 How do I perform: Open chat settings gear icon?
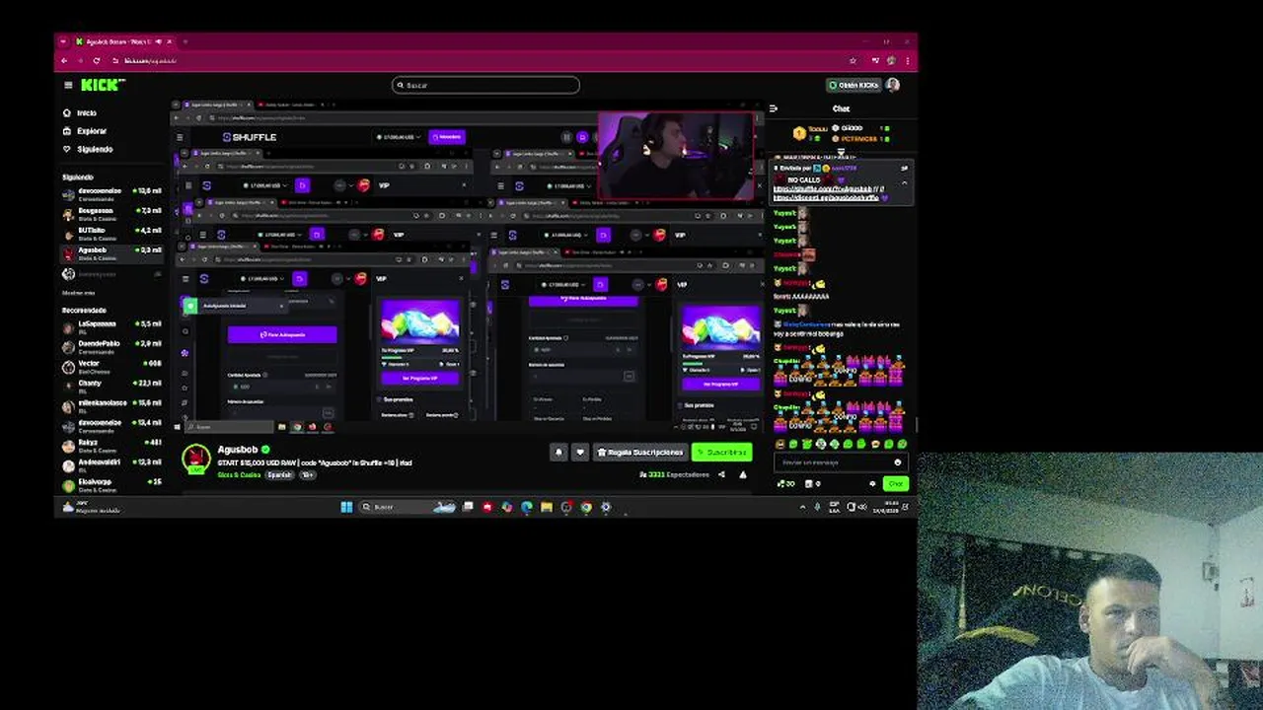click(x=872, y=484)
